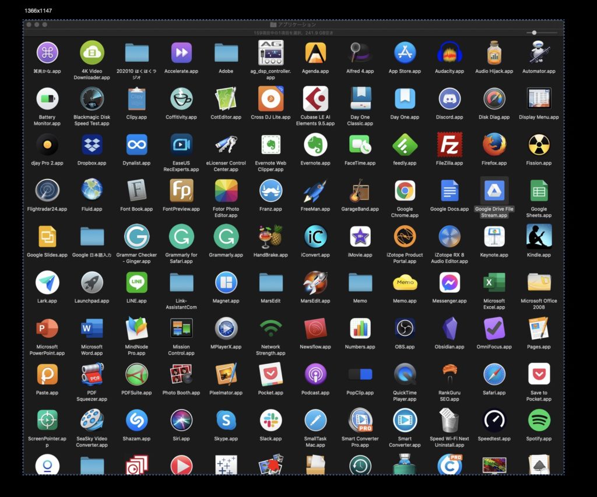Click the 'Dynalist.app' file name
The image size is (597, 497).
tap(136, 163)
